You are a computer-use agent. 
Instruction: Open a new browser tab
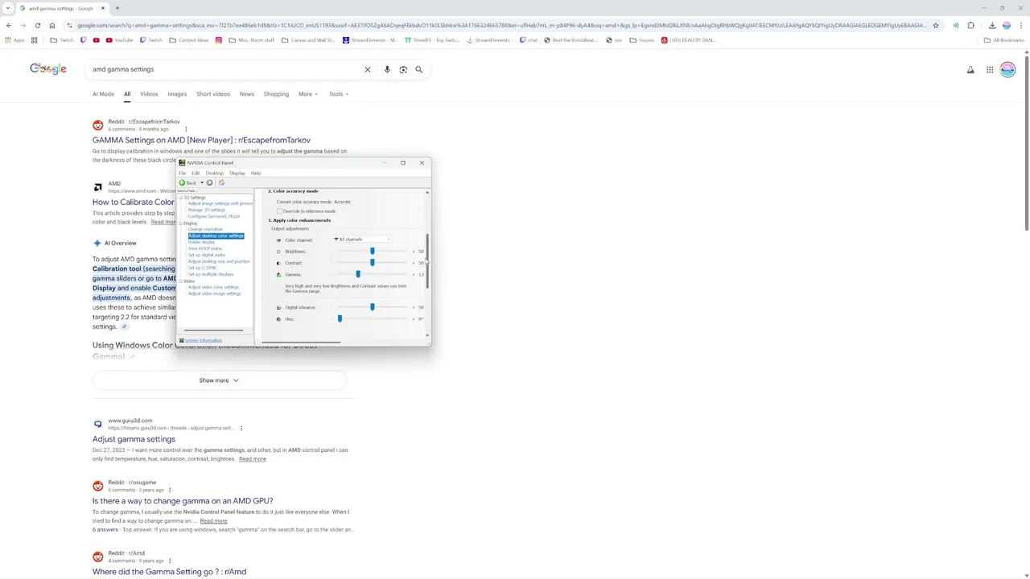[117, 8]
